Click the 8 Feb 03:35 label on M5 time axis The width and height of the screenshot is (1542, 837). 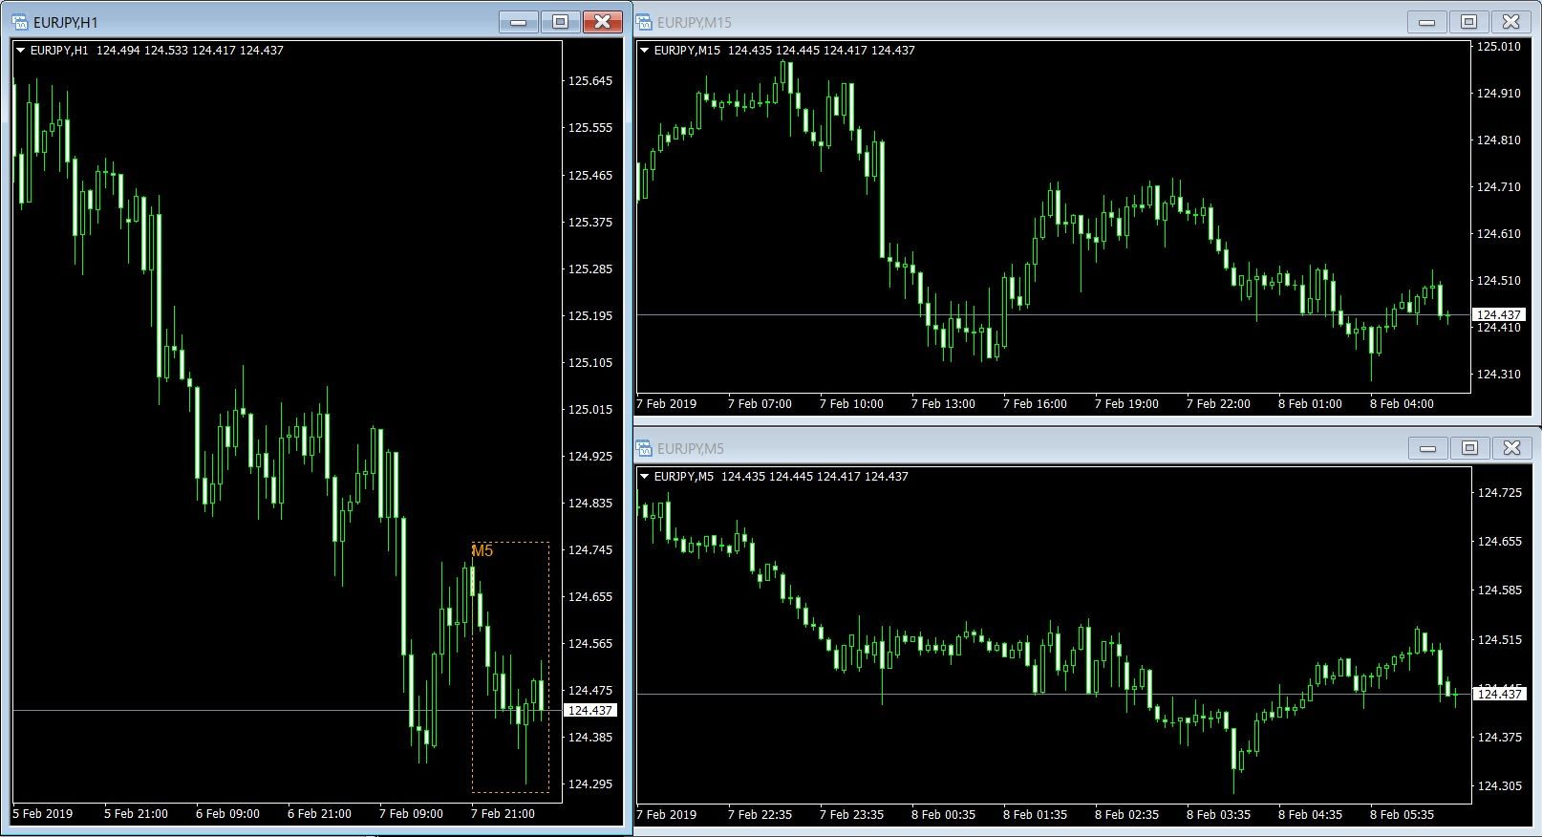click(1218, 815)
